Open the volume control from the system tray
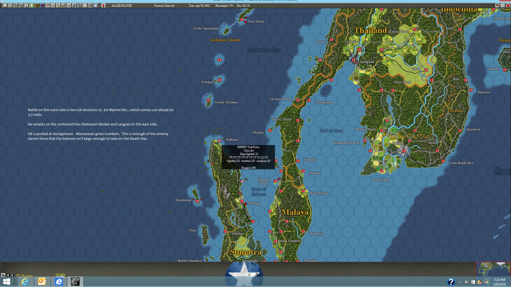This screenshot has width=511, height=287. click(x=467, y=282)
